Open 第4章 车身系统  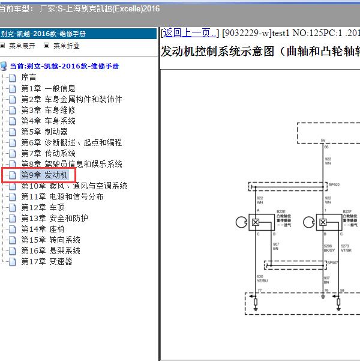click(49, 121)
